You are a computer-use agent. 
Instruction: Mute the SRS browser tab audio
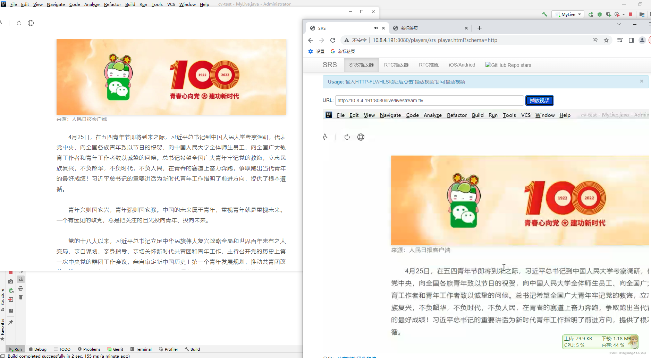[x=376, y=28]
